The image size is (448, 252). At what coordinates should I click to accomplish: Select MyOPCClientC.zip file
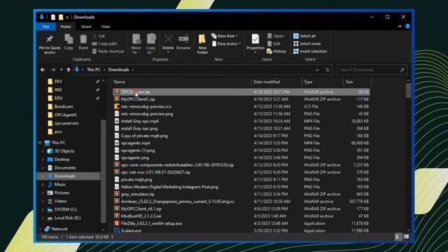[138, 99]
